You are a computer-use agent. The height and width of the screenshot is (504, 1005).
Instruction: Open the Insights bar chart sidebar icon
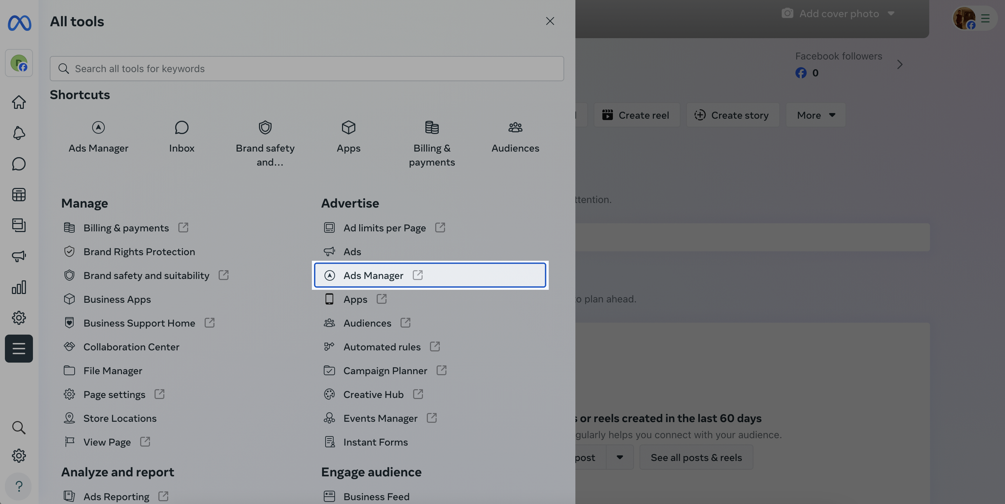tap(19, 287)
